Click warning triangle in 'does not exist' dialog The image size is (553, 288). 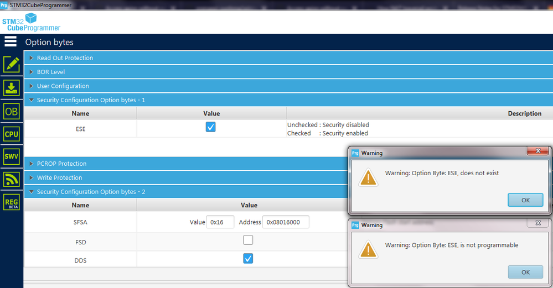(368, 177)
